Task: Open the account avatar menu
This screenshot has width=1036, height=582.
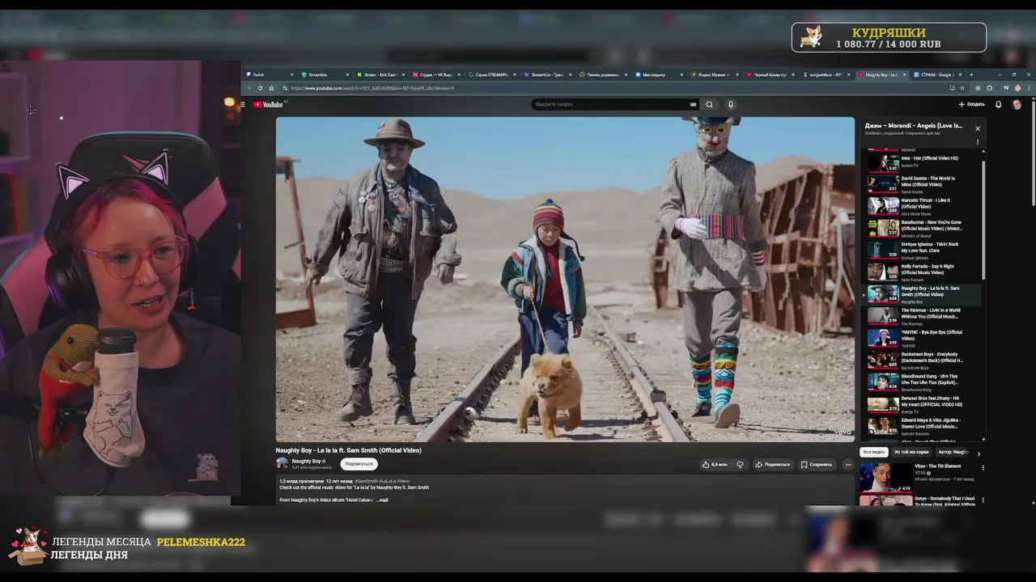Action: click(1017, 104)
